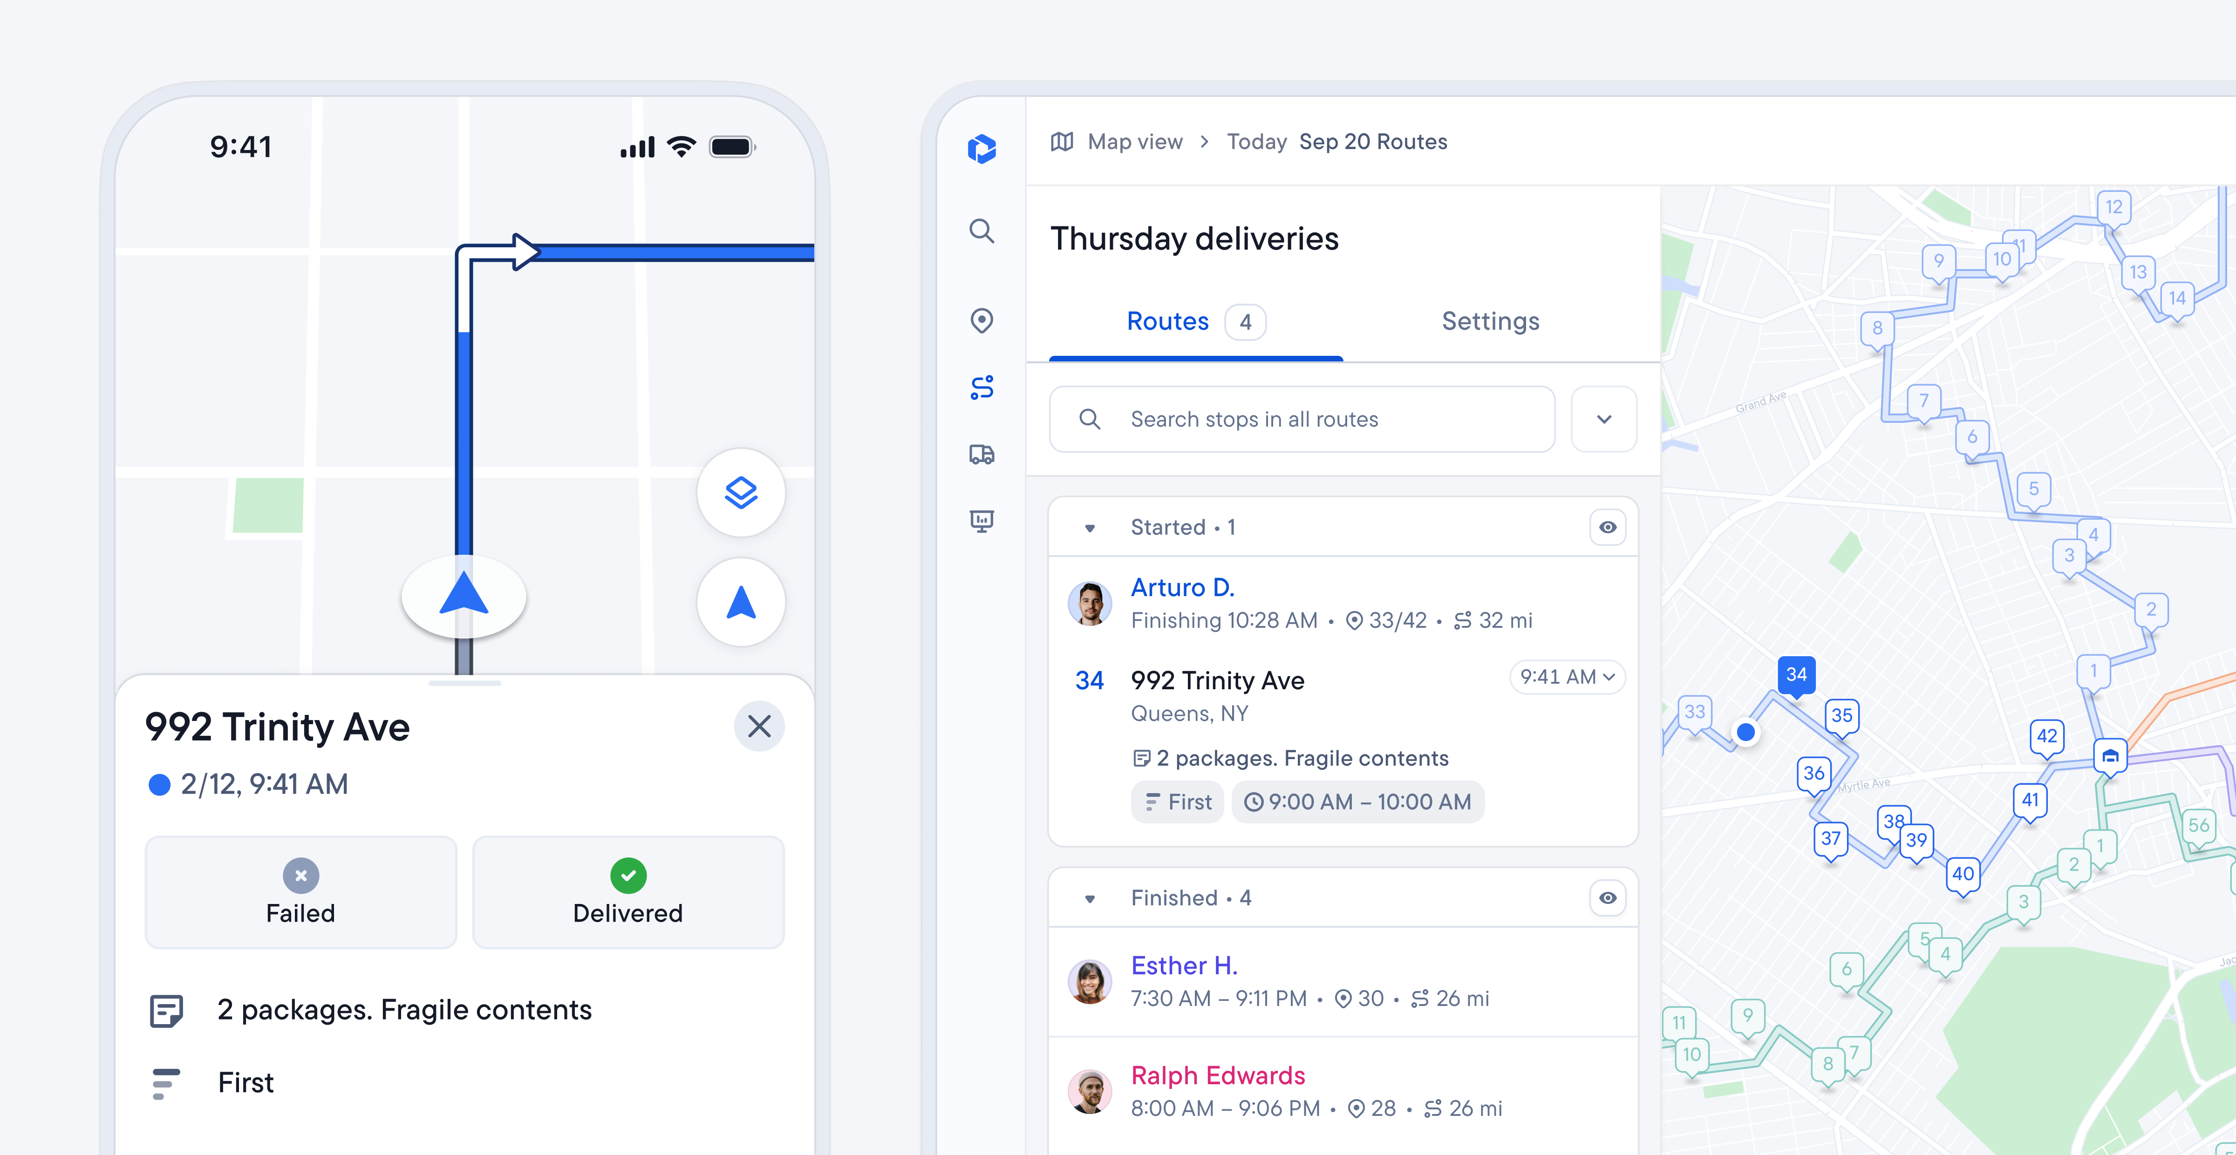Click map stop marker 34
2236x1155 pixels.
(1796, 675)
